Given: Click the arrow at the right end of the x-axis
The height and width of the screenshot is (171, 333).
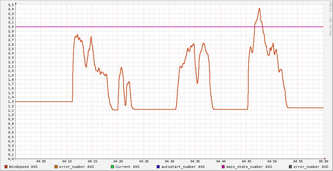Looking at the screenshot, I should (325, 159).
